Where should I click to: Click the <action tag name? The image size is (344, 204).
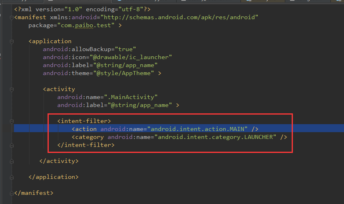coord(84,129)
